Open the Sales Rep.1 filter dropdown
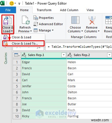The image size is (112, 123). coord(64,55)
